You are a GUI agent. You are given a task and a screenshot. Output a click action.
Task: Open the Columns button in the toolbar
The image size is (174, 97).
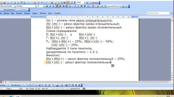click(64, 2)
